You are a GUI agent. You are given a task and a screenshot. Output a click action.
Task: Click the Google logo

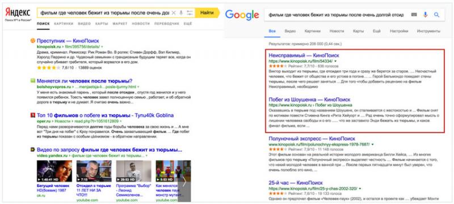click(x=242, y=15)
